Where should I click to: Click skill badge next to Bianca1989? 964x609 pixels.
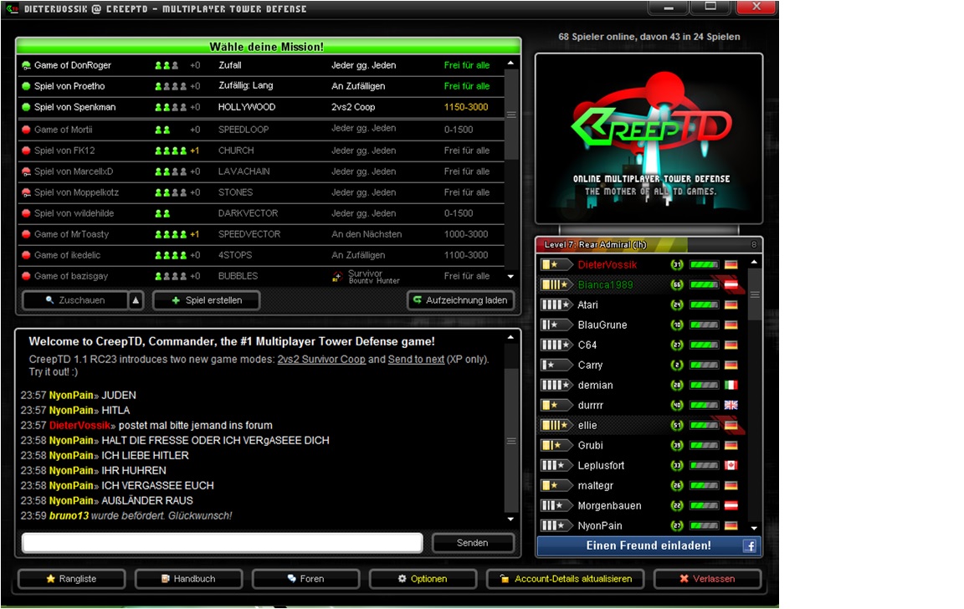click(677, 284)
